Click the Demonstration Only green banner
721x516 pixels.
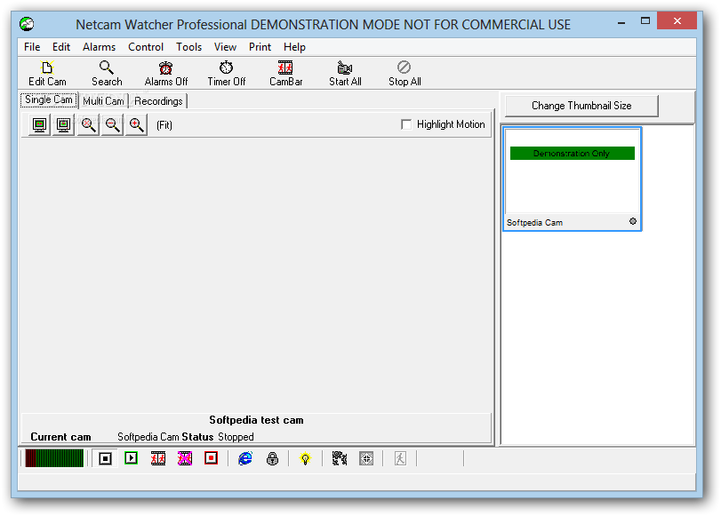572,154
